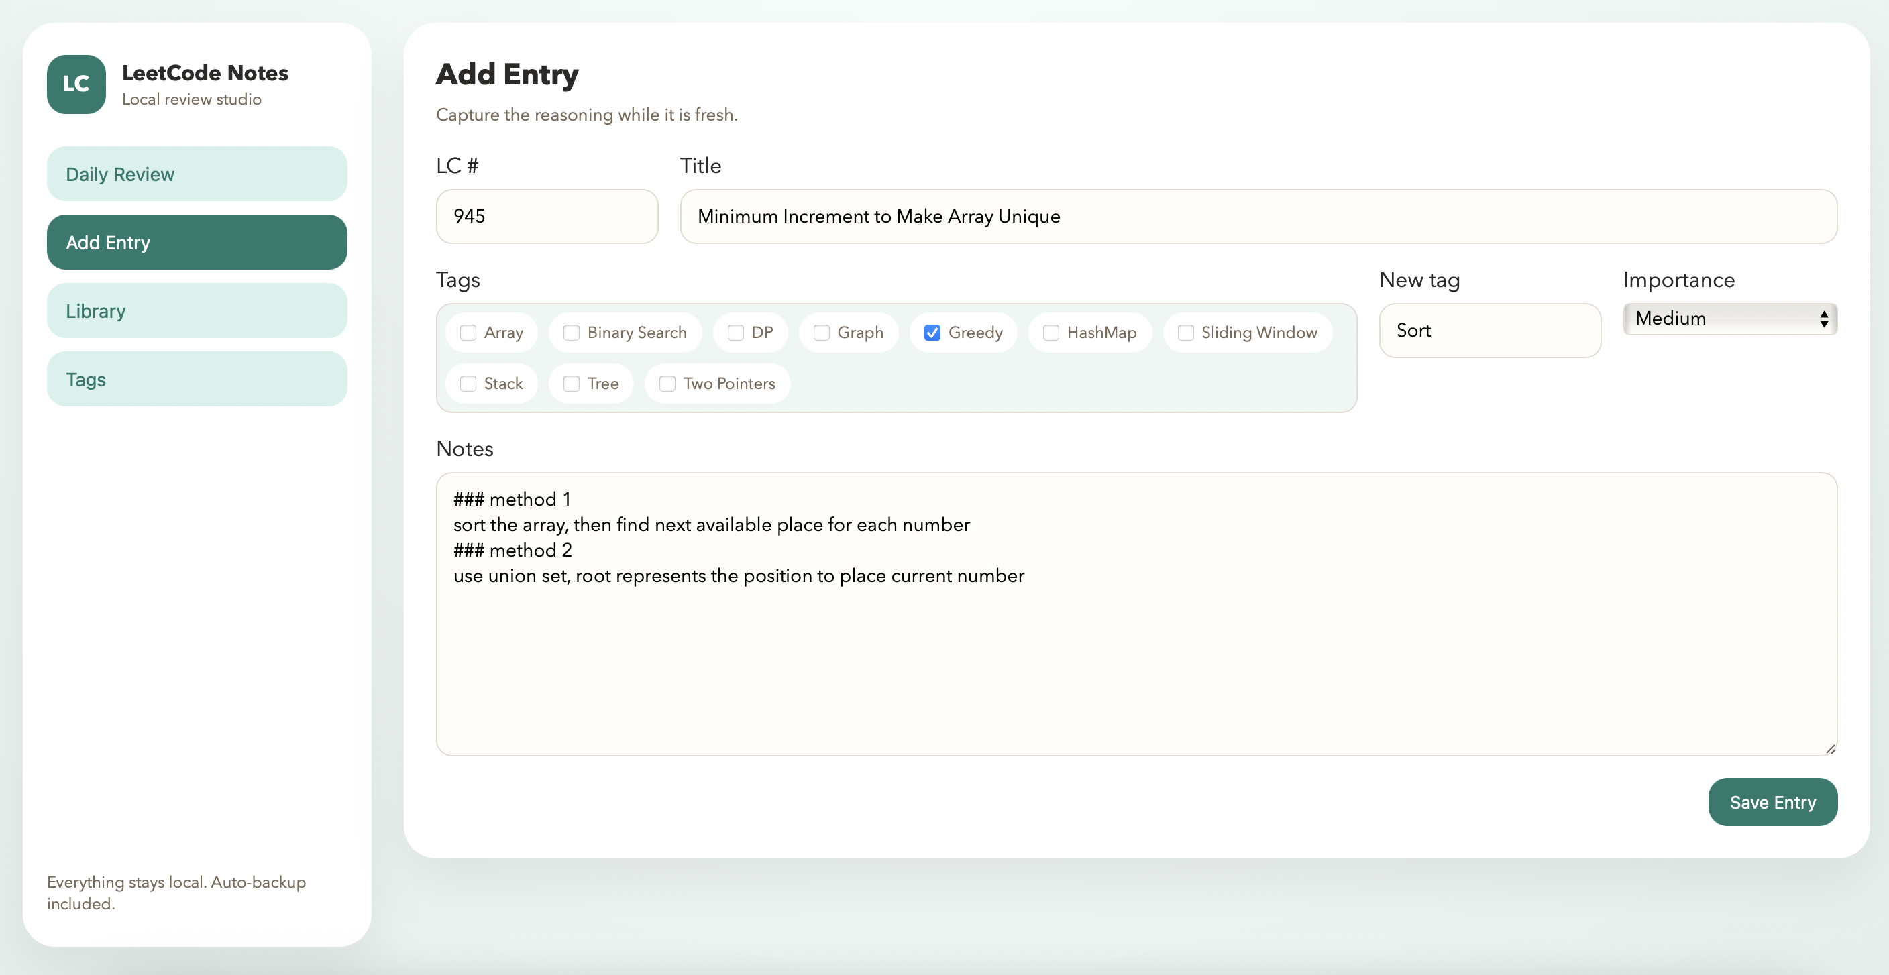Open the Importance dropdown
The width and height of the screenshot is (1889, 975).
(x=1729, y=318)
